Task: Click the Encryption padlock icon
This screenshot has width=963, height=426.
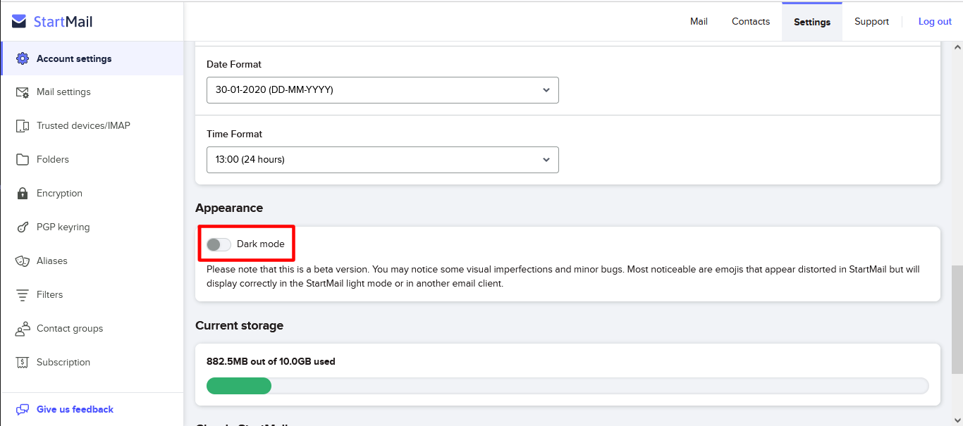Action: (x=23, y=194)
